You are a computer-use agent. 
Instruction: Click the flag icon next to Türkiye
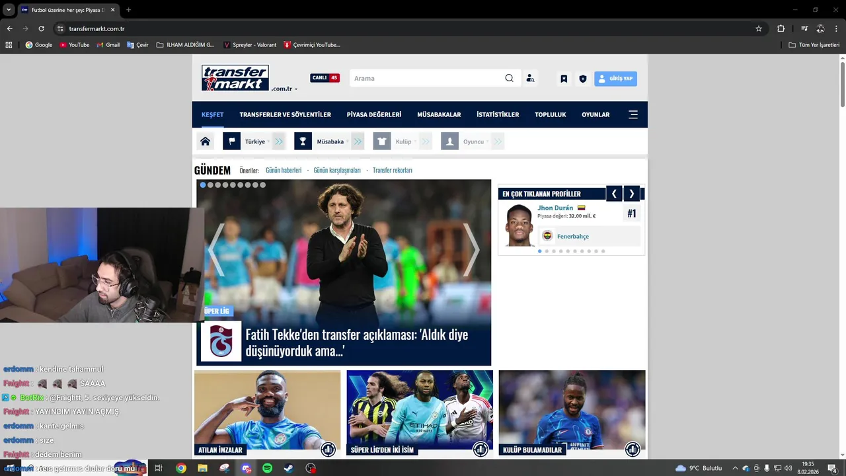click(231, 141)
